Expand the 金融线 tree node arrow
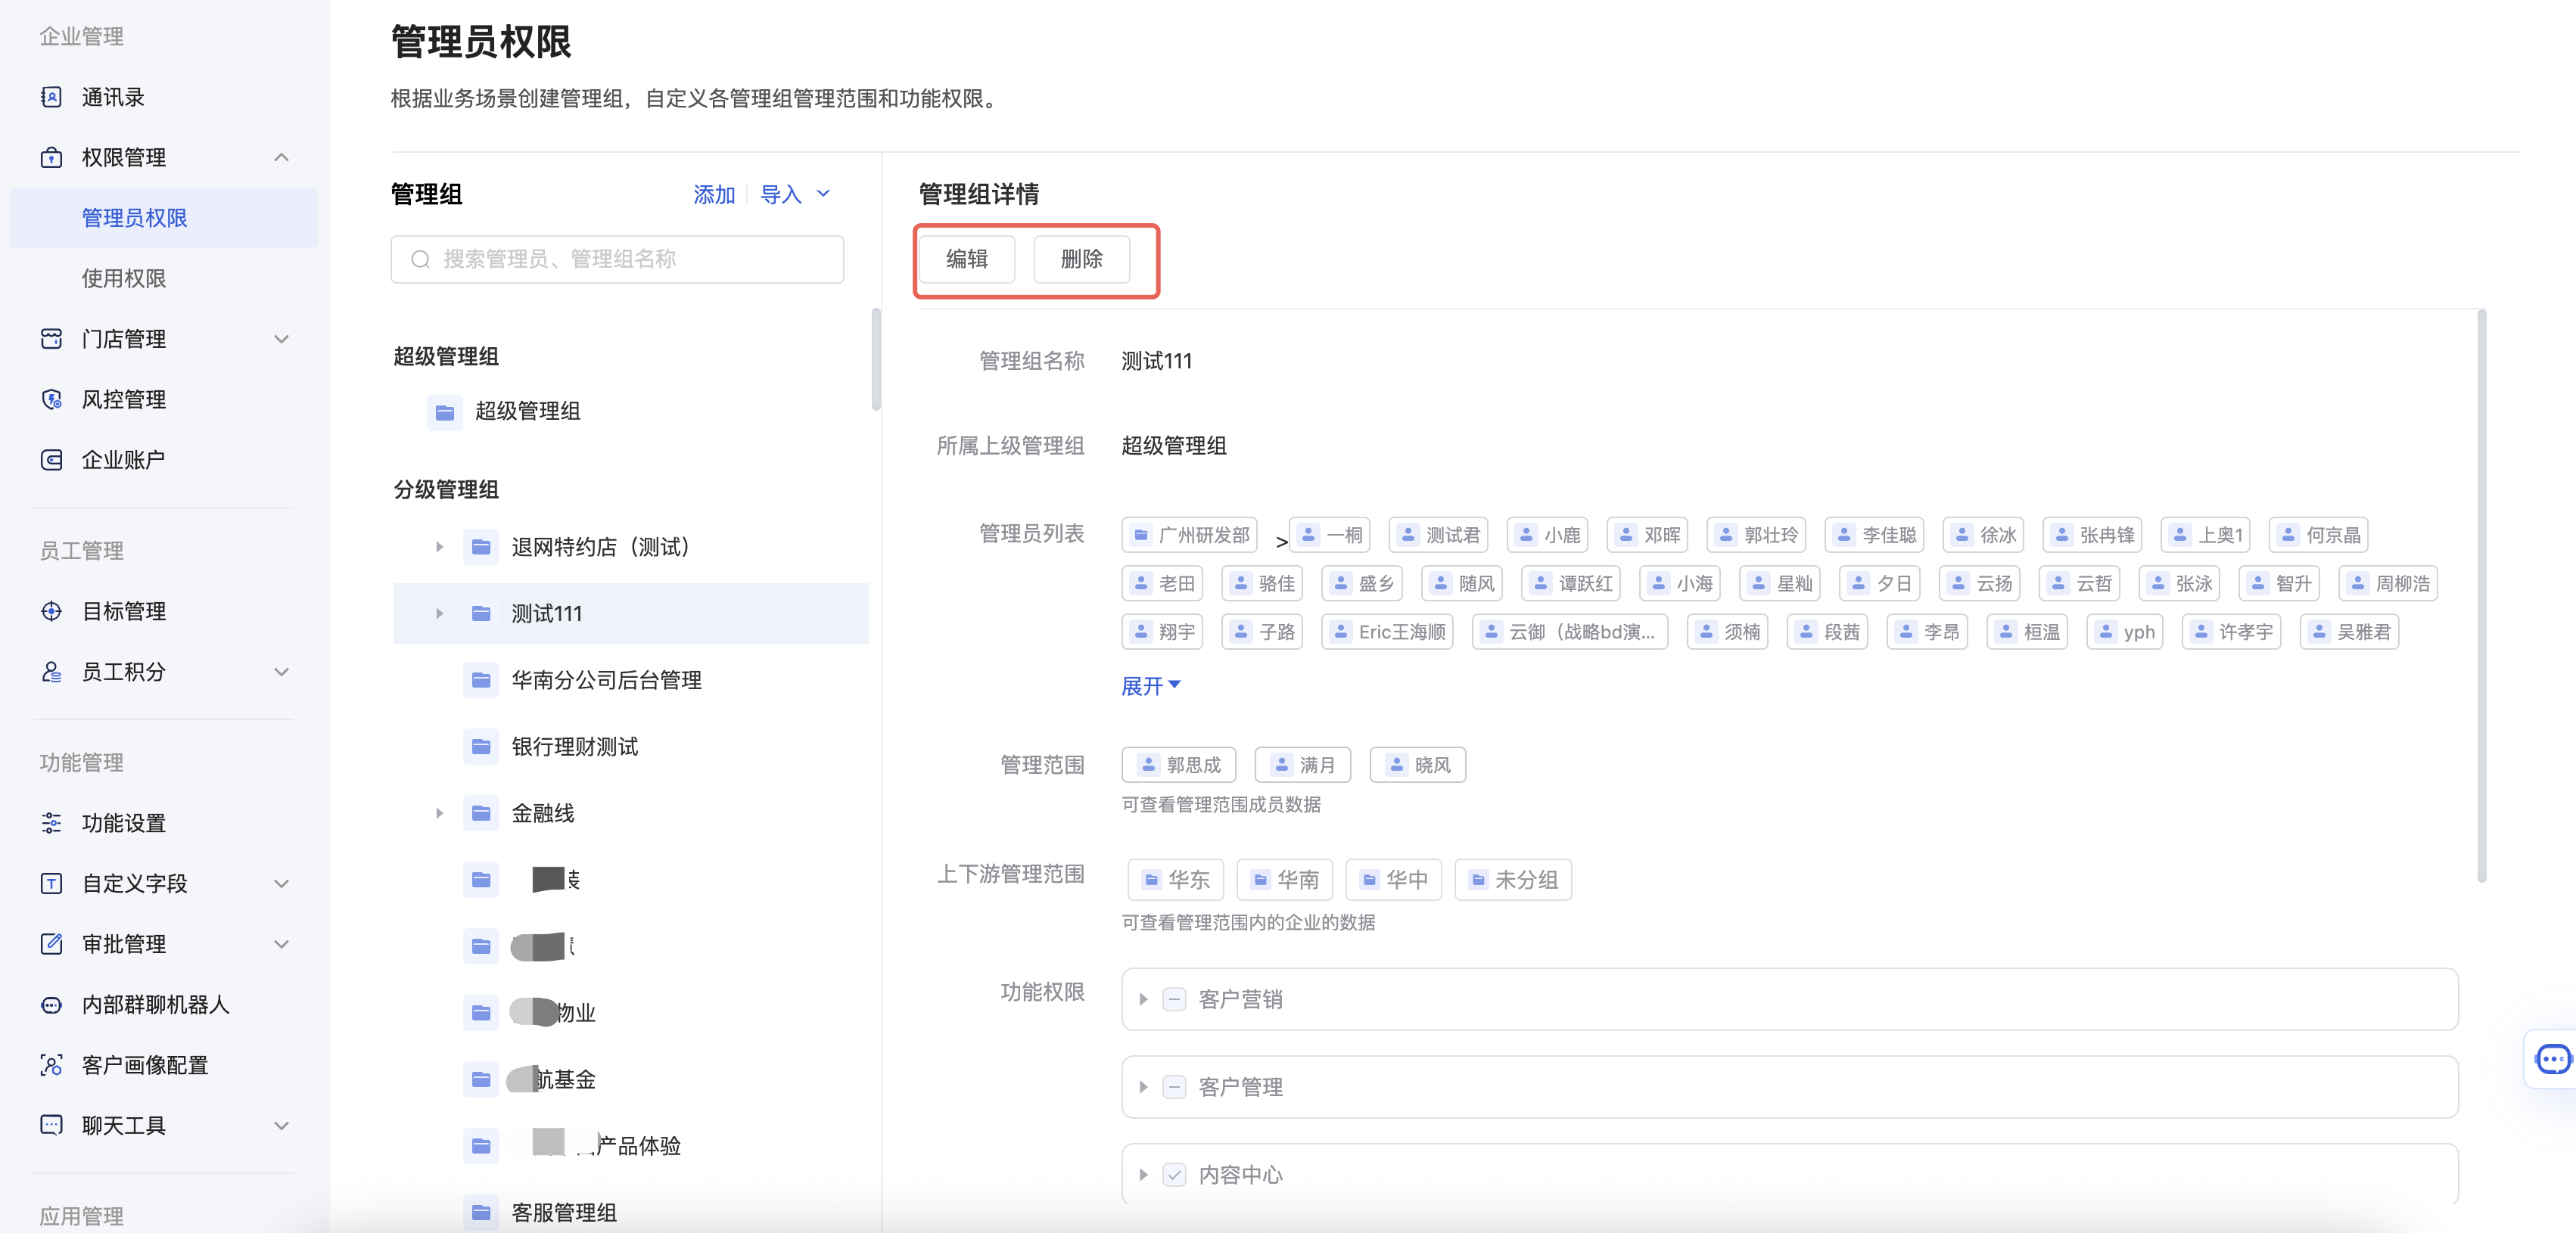 [439, 813]
